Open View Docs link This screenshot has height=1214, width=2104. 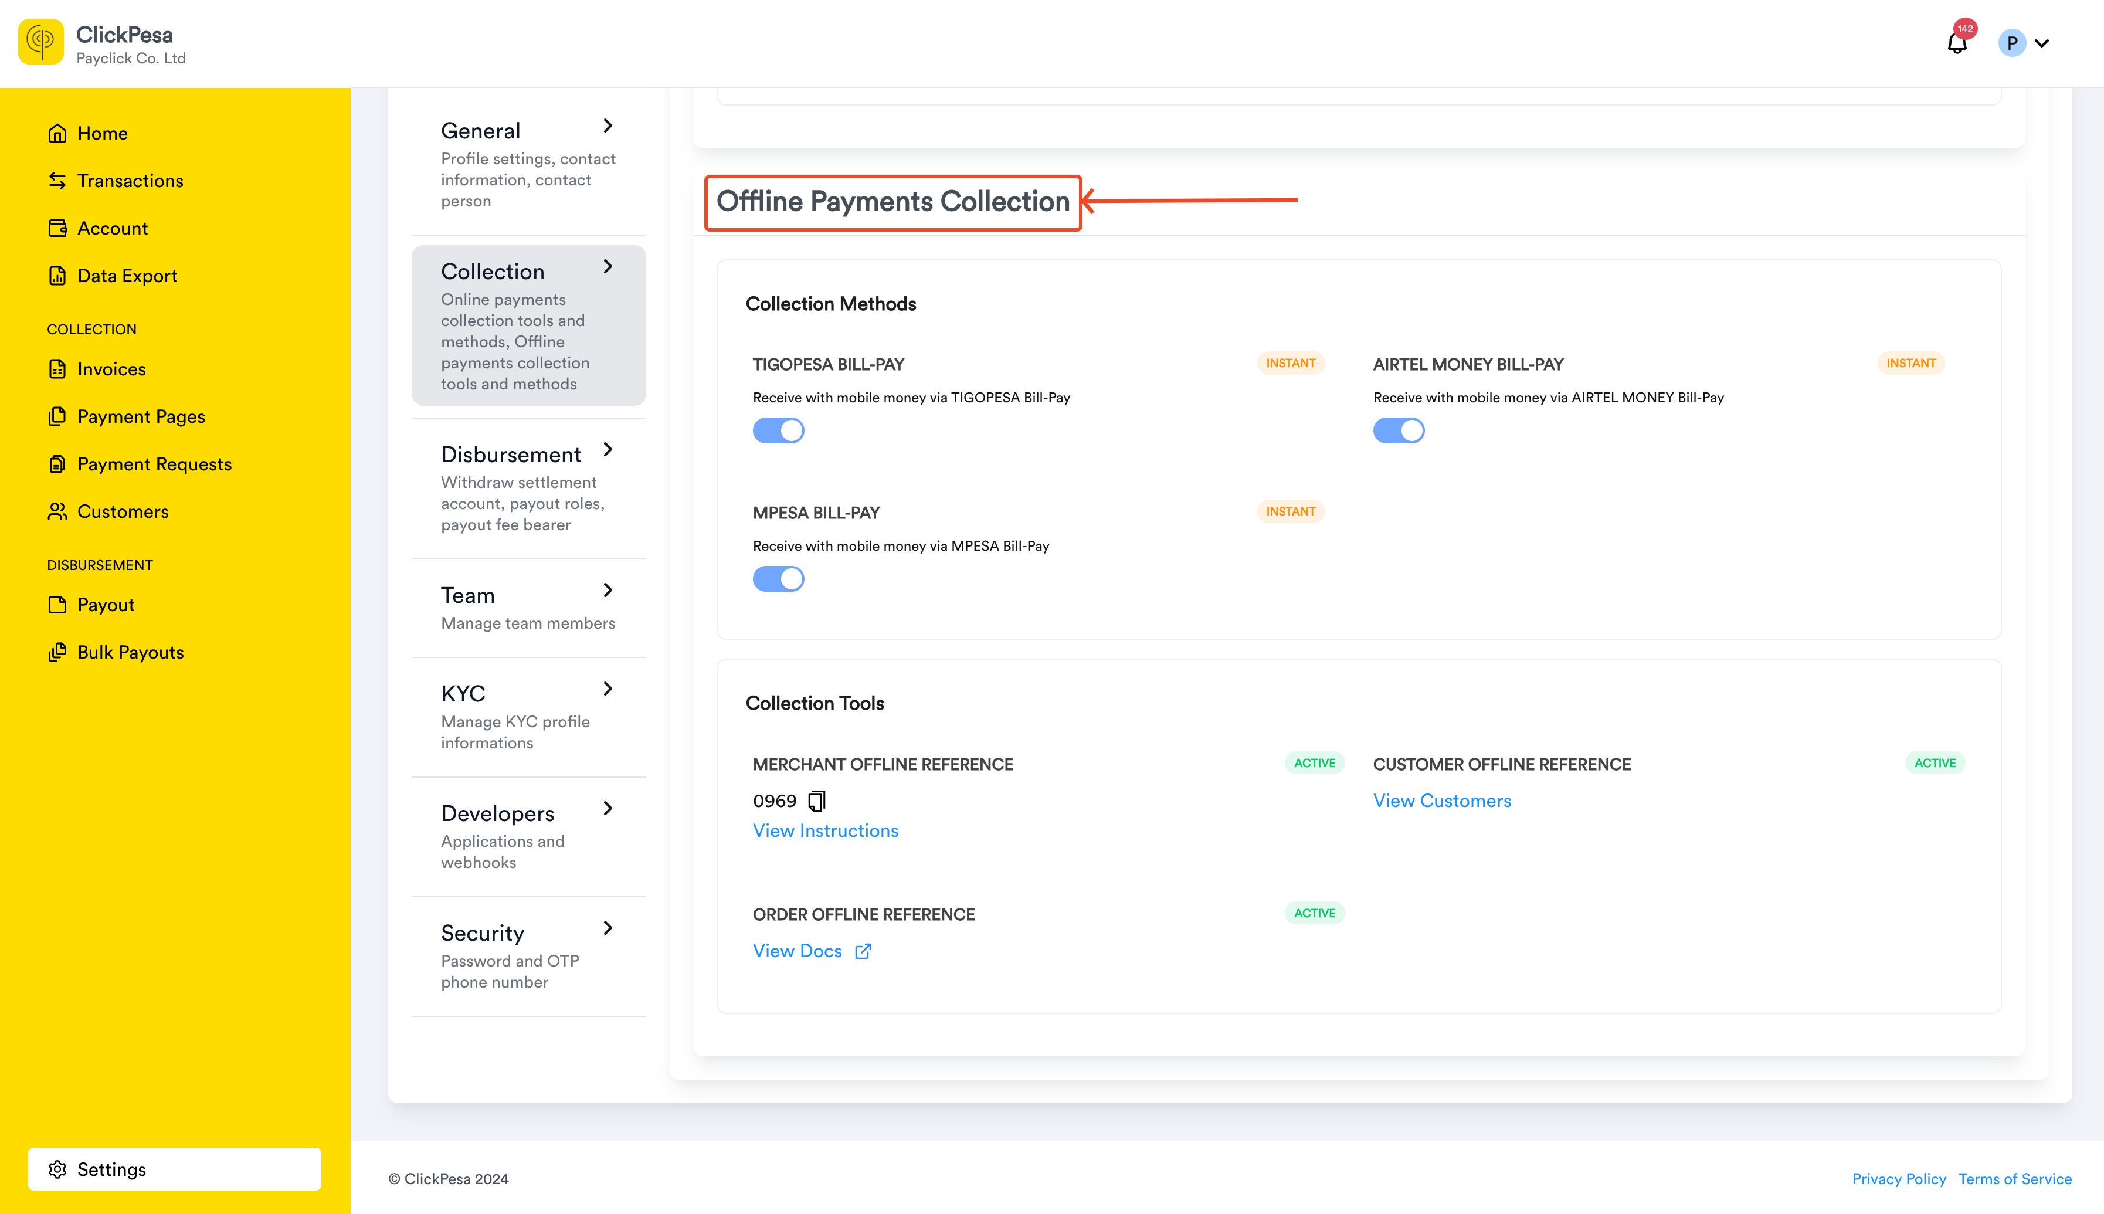coord(797,951)
